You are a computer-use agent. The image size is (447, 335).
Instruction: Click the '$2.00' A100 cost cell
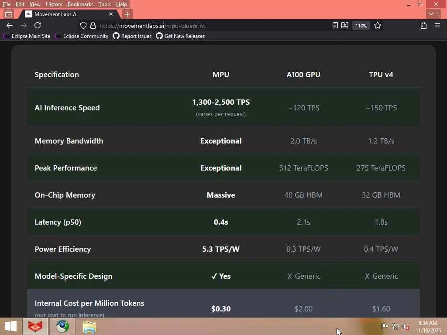[303, 309]
